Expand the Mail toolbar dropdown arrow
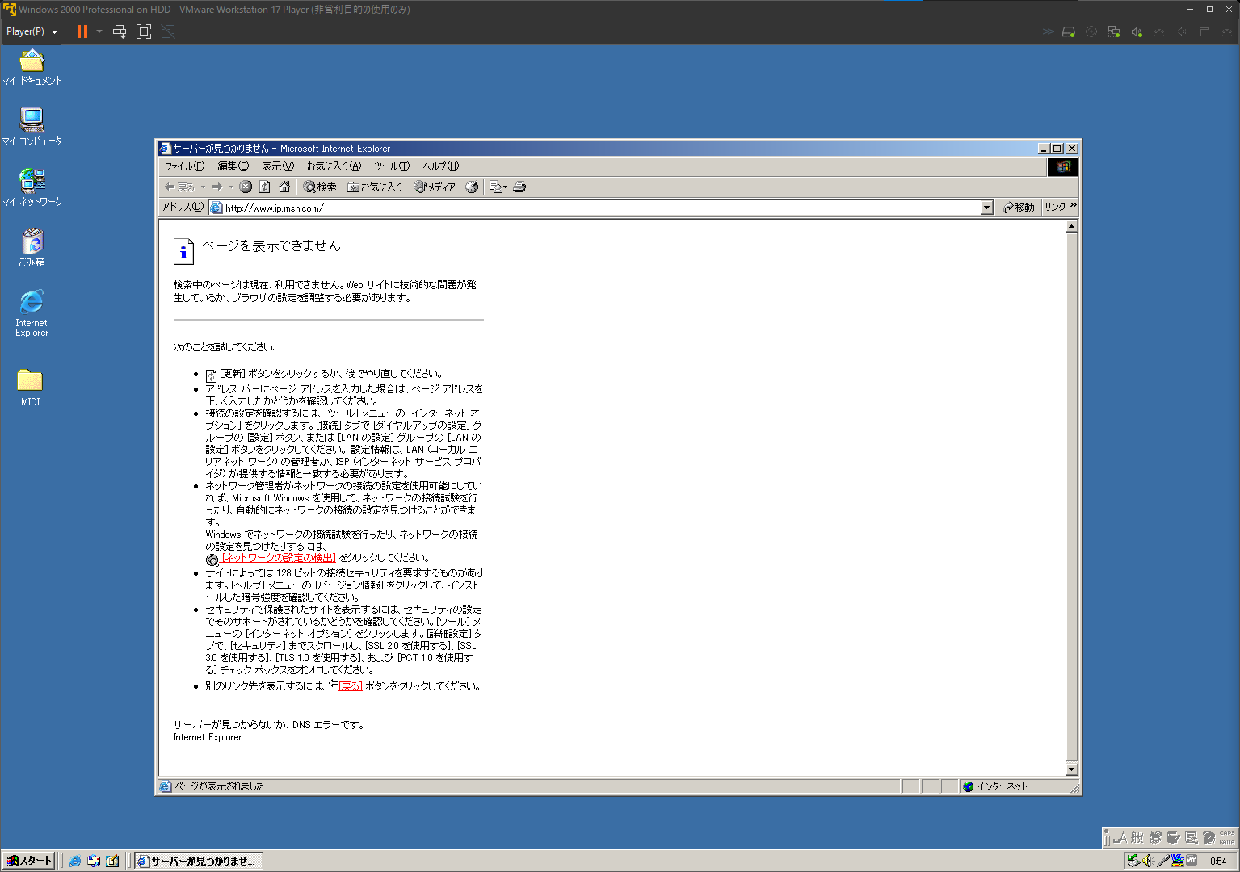Image resolution: width=1240 pixels, height=872 pixels. [506, 187]
